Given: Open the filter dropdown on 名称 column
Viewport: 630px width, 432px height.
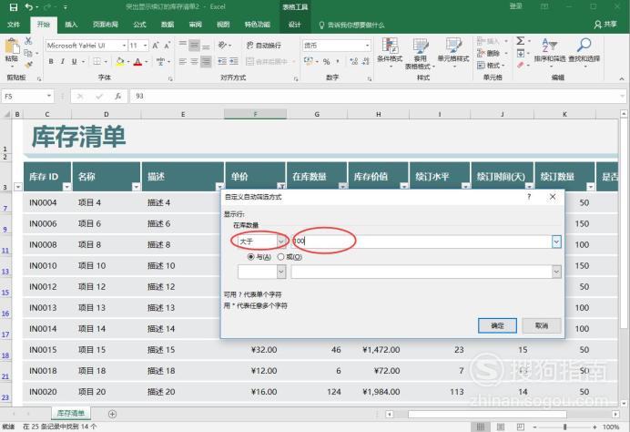Looking at the screenshot, I should 137,187.
